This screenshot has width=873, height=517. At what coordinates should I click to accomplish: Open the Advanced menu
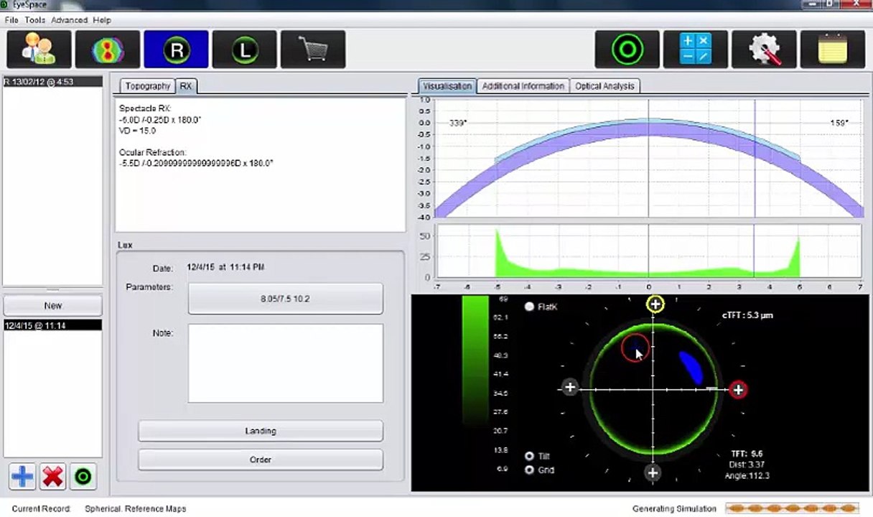click(x=69, y=20)
